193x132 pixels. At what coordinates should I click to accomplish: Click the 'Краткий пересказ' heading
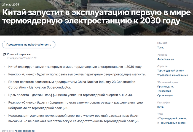click(19, 54)
